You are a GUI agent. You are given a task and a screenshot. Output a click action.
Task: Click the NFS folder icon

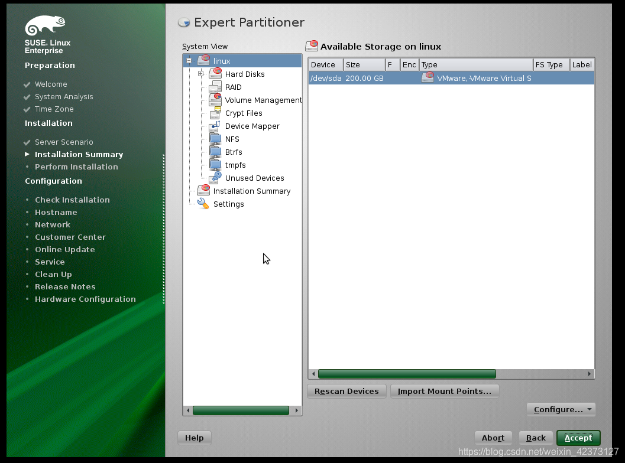coord(215,139)
